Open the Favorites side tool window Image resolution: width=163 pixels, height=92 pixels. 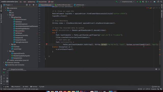[1, 79]
